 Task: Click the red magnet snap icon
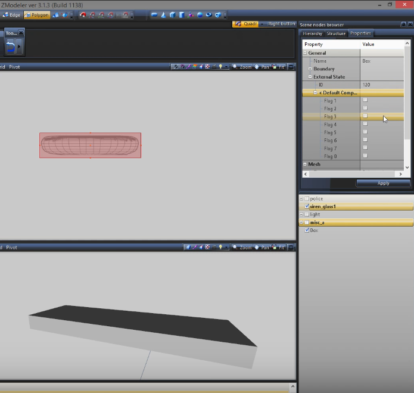(83, 15)
